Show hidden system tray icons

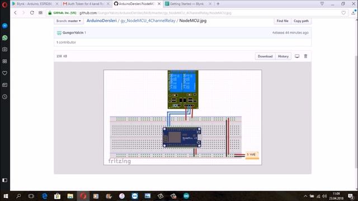coord(305,196)
